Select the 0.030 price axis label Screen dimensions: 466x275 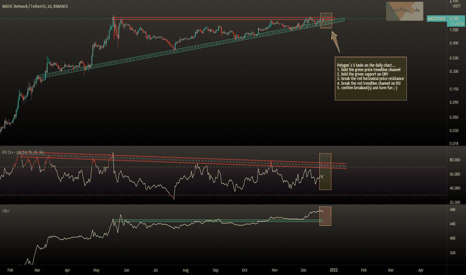click(454, 130)
